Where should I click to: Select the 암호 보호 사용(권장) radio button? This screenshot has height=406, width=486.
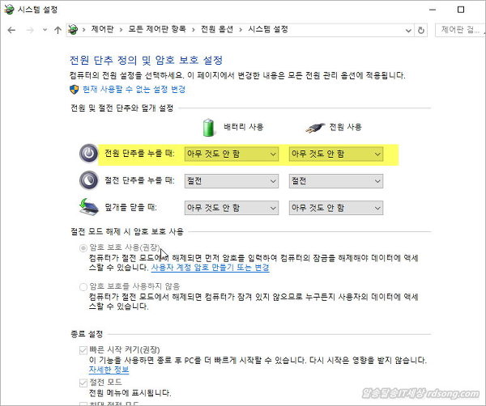pos(83,247)
